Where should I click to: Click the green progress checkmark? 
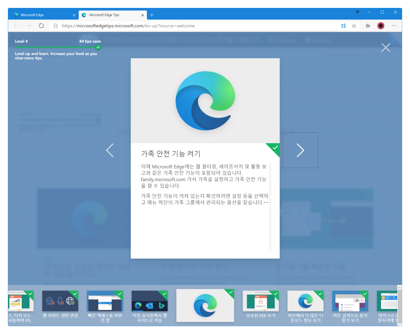(98, 47)
